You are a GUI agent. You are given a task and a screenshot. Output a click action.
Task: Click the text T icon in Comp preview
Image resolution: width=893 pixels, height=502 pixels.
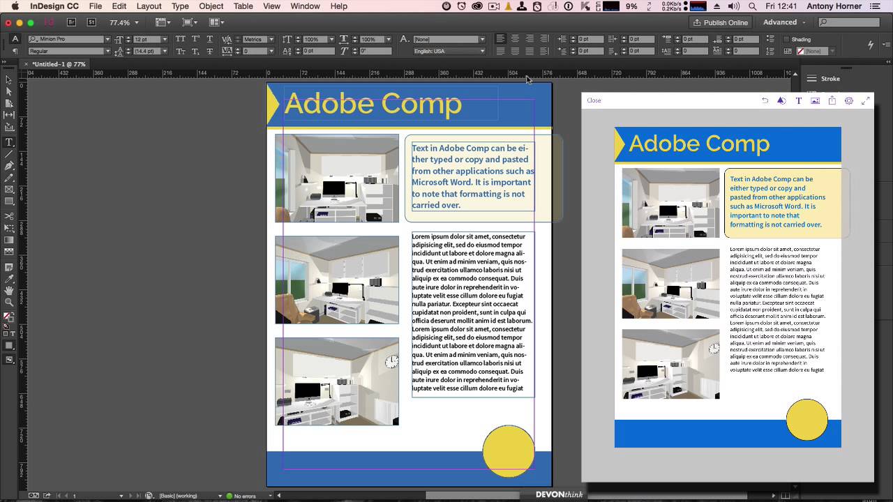[x=798, y=100]
